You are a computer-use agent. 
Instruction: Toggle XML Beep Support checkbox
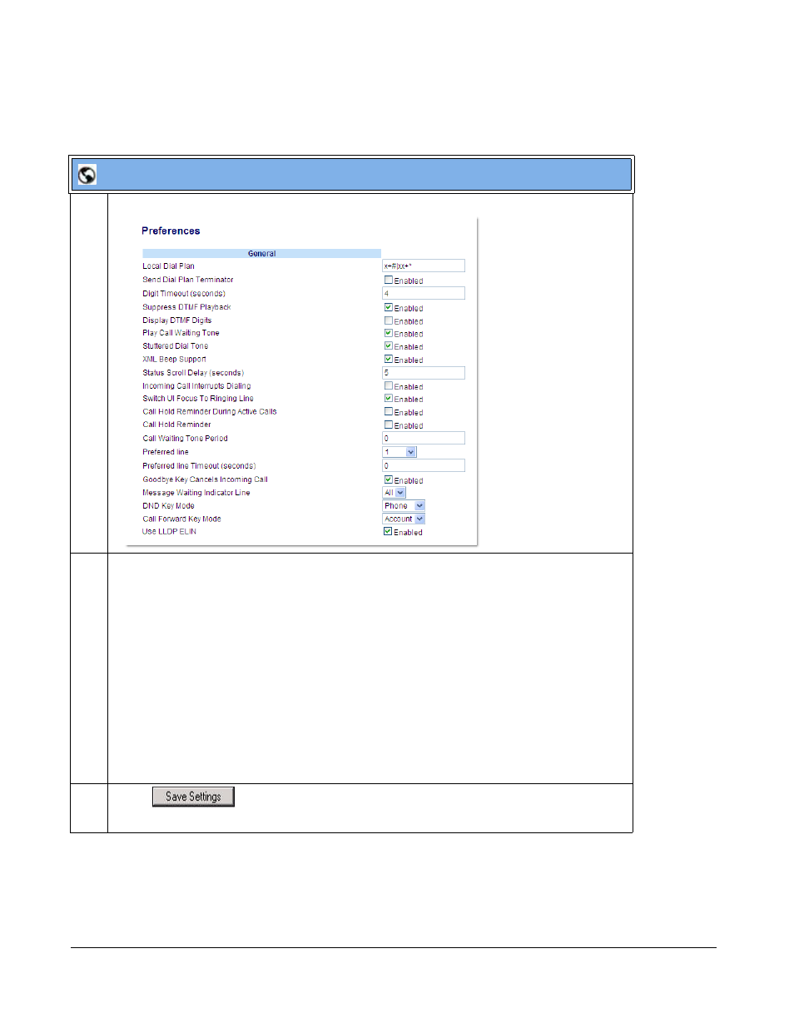click(388, 359)
